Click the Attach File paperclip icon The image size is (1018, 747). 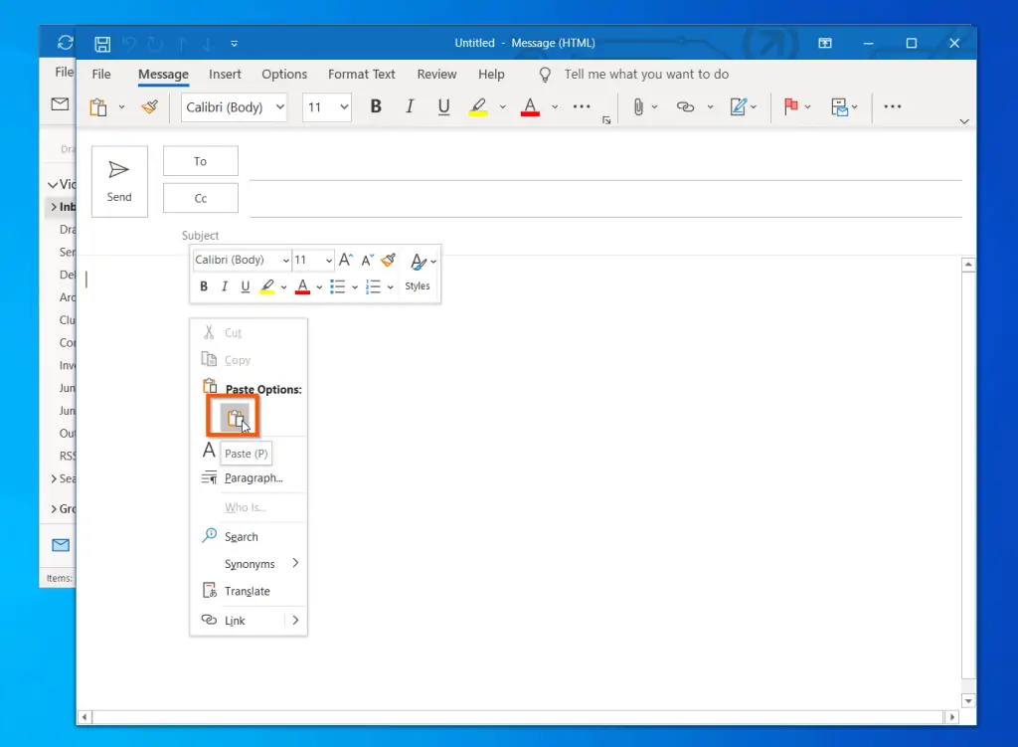[x=638, y=106]
